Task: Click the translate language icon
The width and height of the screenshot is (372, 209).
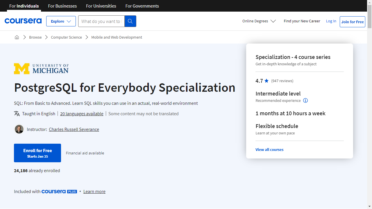Action: point(17,113)
